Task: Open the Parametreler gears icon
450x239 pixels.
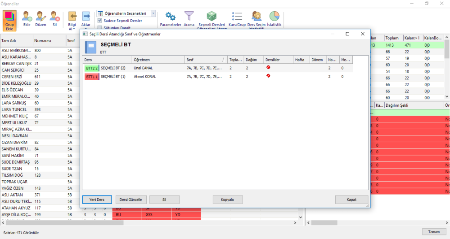Action: (171, 17)
